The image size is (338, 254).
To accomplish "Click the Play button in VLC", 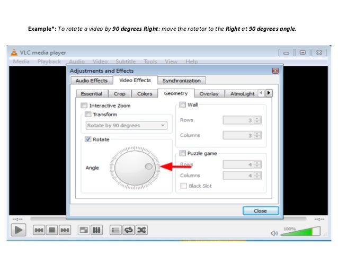I will pos(19,230).
